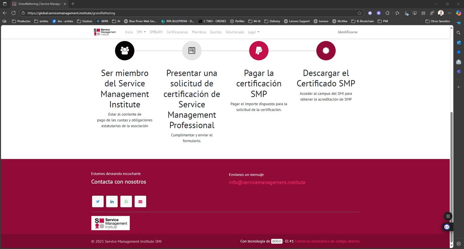The image size is (464, 249).
Task: Click the share page toolbar icon
Action: coord(423,13)
